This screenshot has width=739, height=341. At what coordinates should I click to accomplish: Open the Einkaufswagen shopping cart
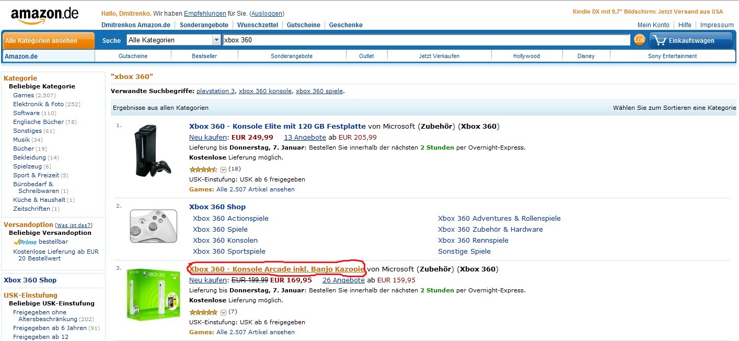pos(691,40)
